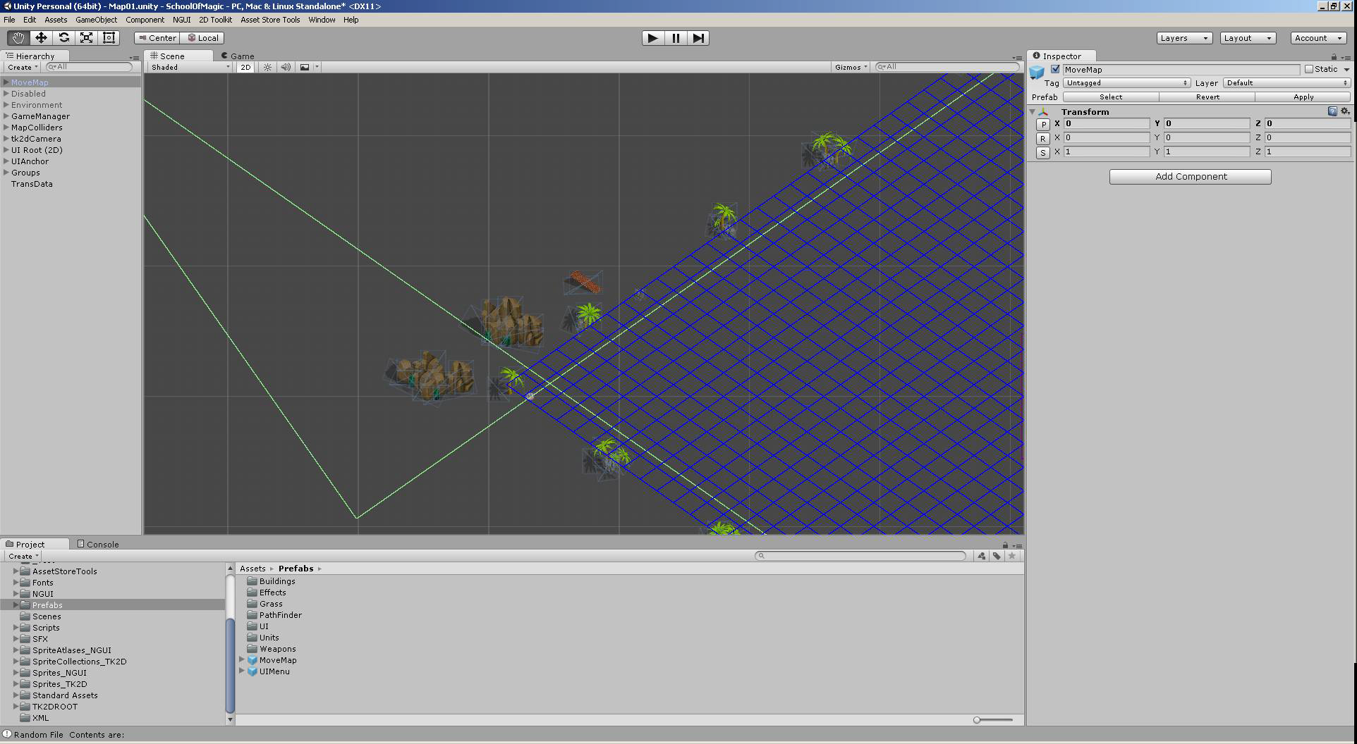Image resolution: width=1357 pixels, height=744 pixels.
Task: Toggle Local handle orientation
Action: pyautogui.click(x=203, y=38)
